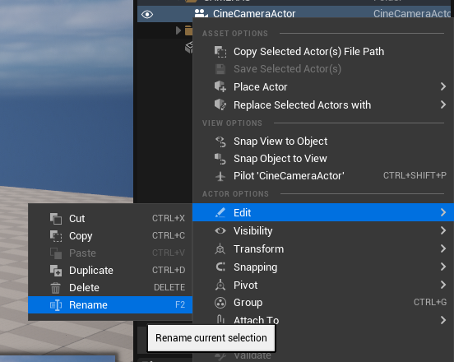The width and height of the screenshot is (454, 362).
Task: Click the Edit pencil icon
Action: pyautogui.click(x=220, y=212)
